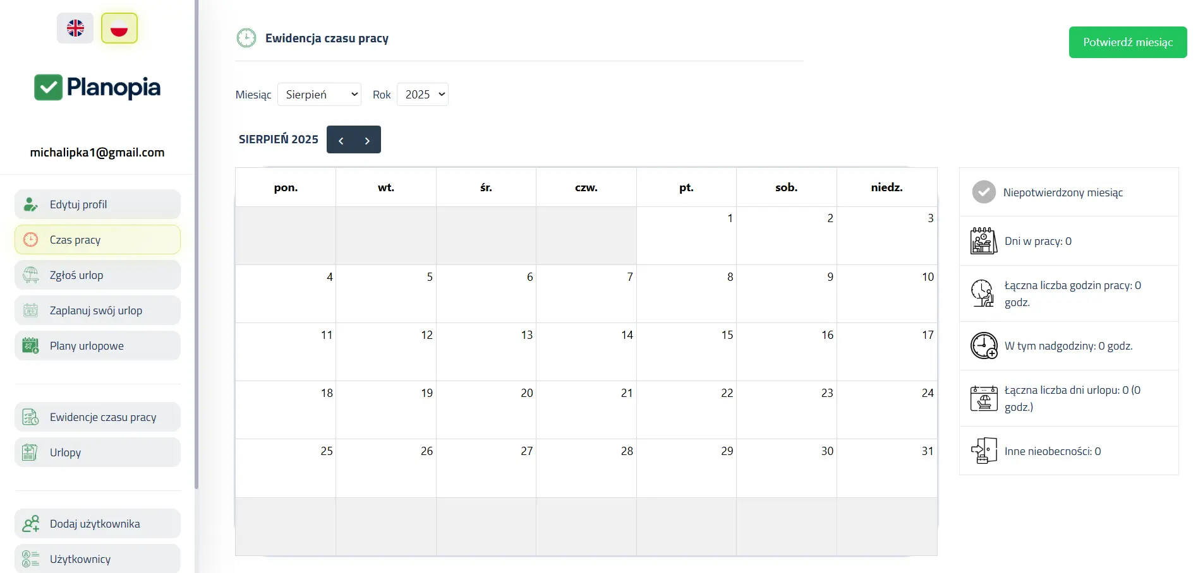This screenshot has width=1198, height=573.
Task: Click the clock icon beside Ewidencja czasu pracy
Action: pos(246,38)
